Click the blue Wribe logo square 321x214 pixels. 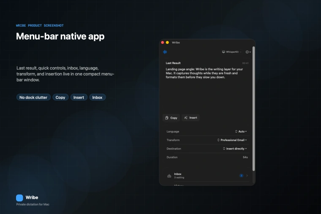[x=20, y=198]
